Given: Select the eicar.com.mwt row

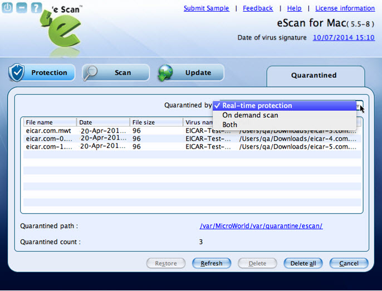Looking at the screenshot, I should 192,131.
